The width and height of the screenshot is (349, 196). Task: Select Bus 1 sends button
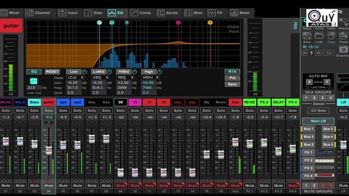point(308,129)
